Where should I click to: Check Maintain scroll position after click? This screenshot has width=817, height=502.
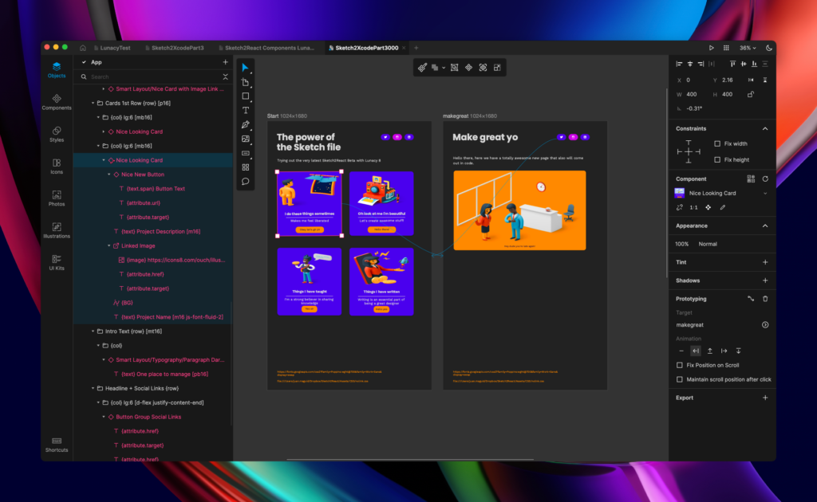680,379
